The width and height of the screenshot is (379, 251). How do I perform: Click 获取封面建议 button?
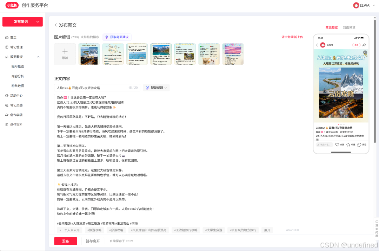(117, 37)
